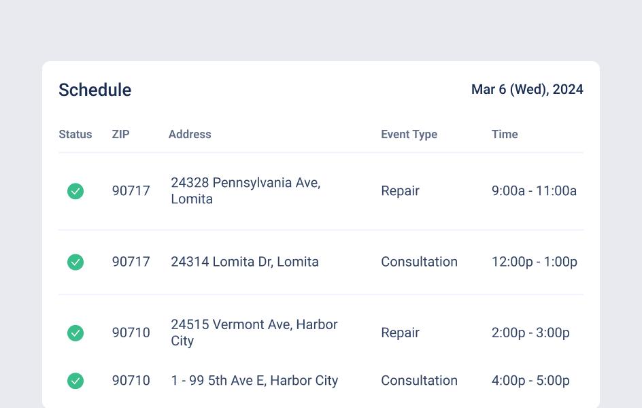Click status check for 5th Ave E
Image resolution: width=642 pixels, height=408 pixels.
pyautogui.click(x=75, y=381)
